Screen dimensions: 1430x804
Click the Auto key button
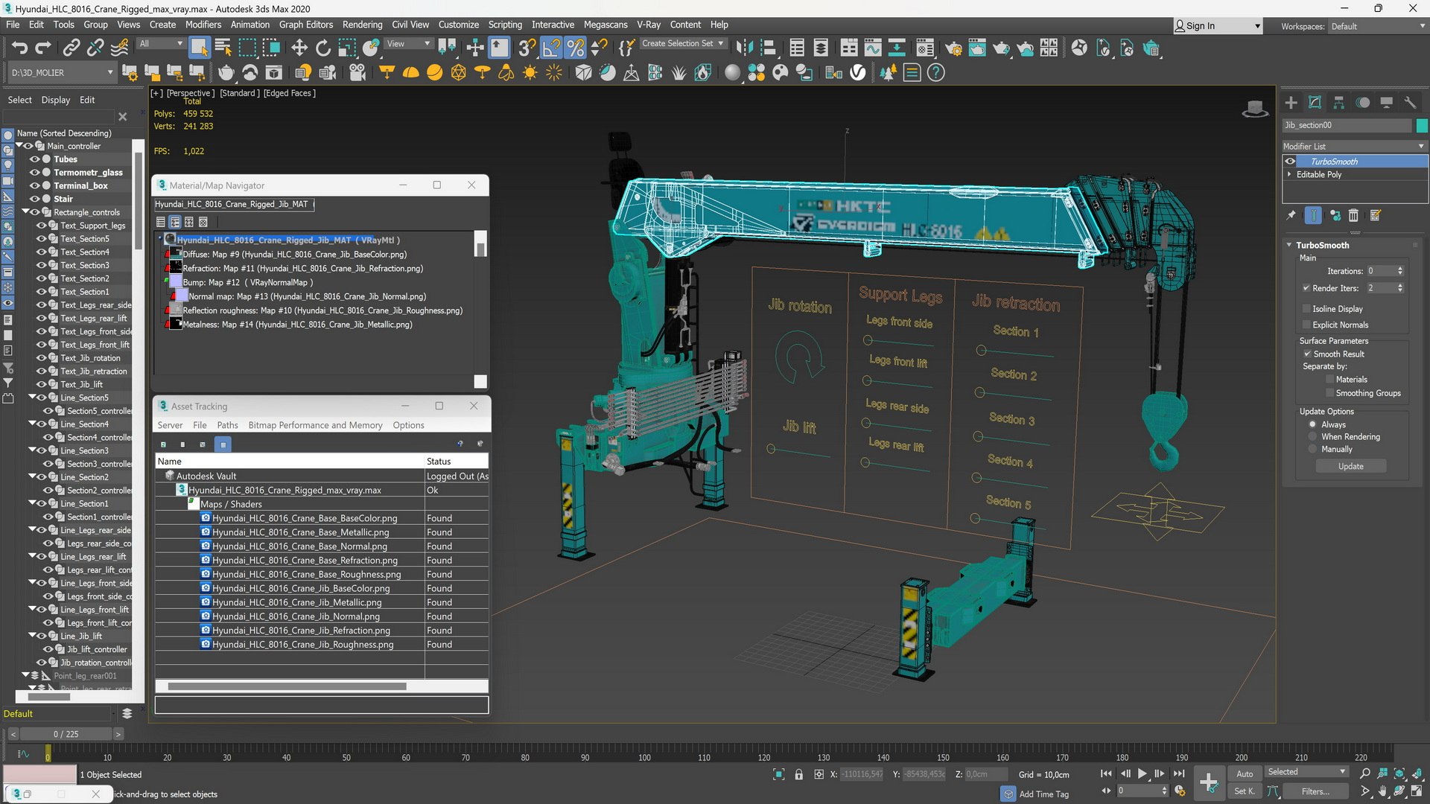pyautogui.click(x=1245, y=774)
